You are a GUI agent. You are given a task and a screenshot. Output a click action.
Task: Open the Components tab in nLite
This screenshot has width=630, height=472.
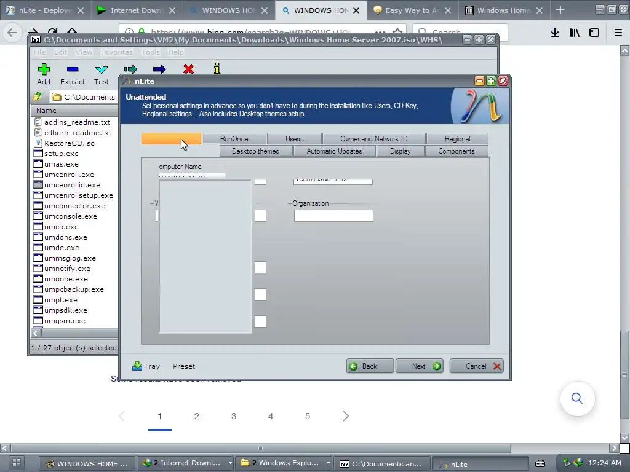(x=457, y=151)
